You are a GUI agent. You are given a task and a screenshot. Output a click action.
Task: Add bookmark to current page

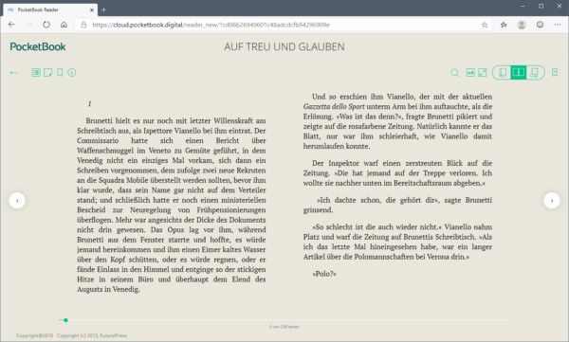click(x=555, y=73)
